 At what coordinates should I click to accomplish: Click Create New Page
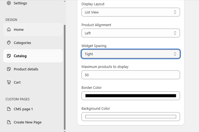(33, 122)
